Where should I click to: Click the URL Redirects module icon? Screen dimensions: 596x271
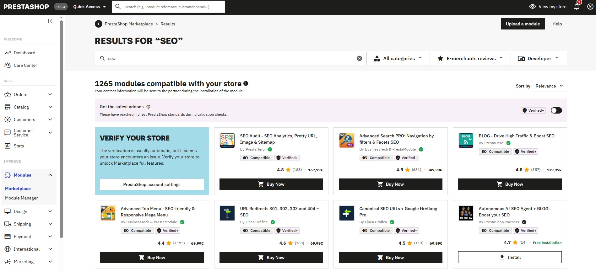(227, 213)
